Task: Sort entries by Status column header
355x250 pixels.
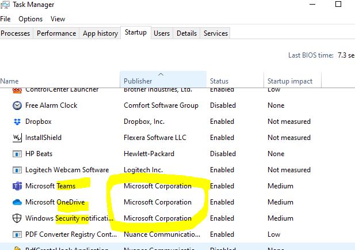Action: coord(219,81)
